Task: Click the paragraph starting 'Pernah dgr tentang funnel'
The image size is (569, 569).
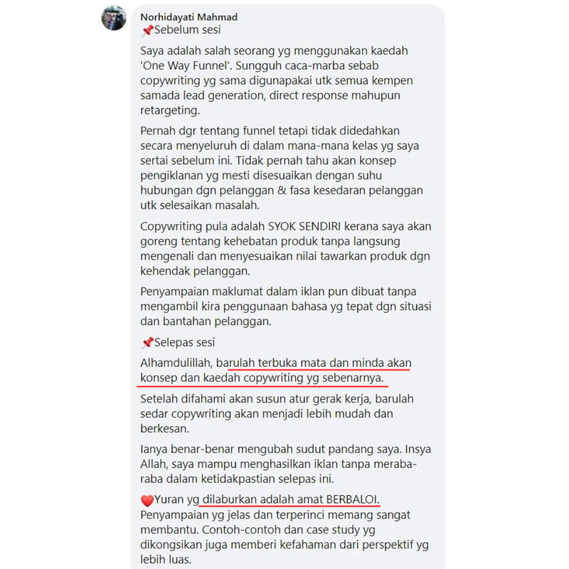Action: tap(282, 168)
